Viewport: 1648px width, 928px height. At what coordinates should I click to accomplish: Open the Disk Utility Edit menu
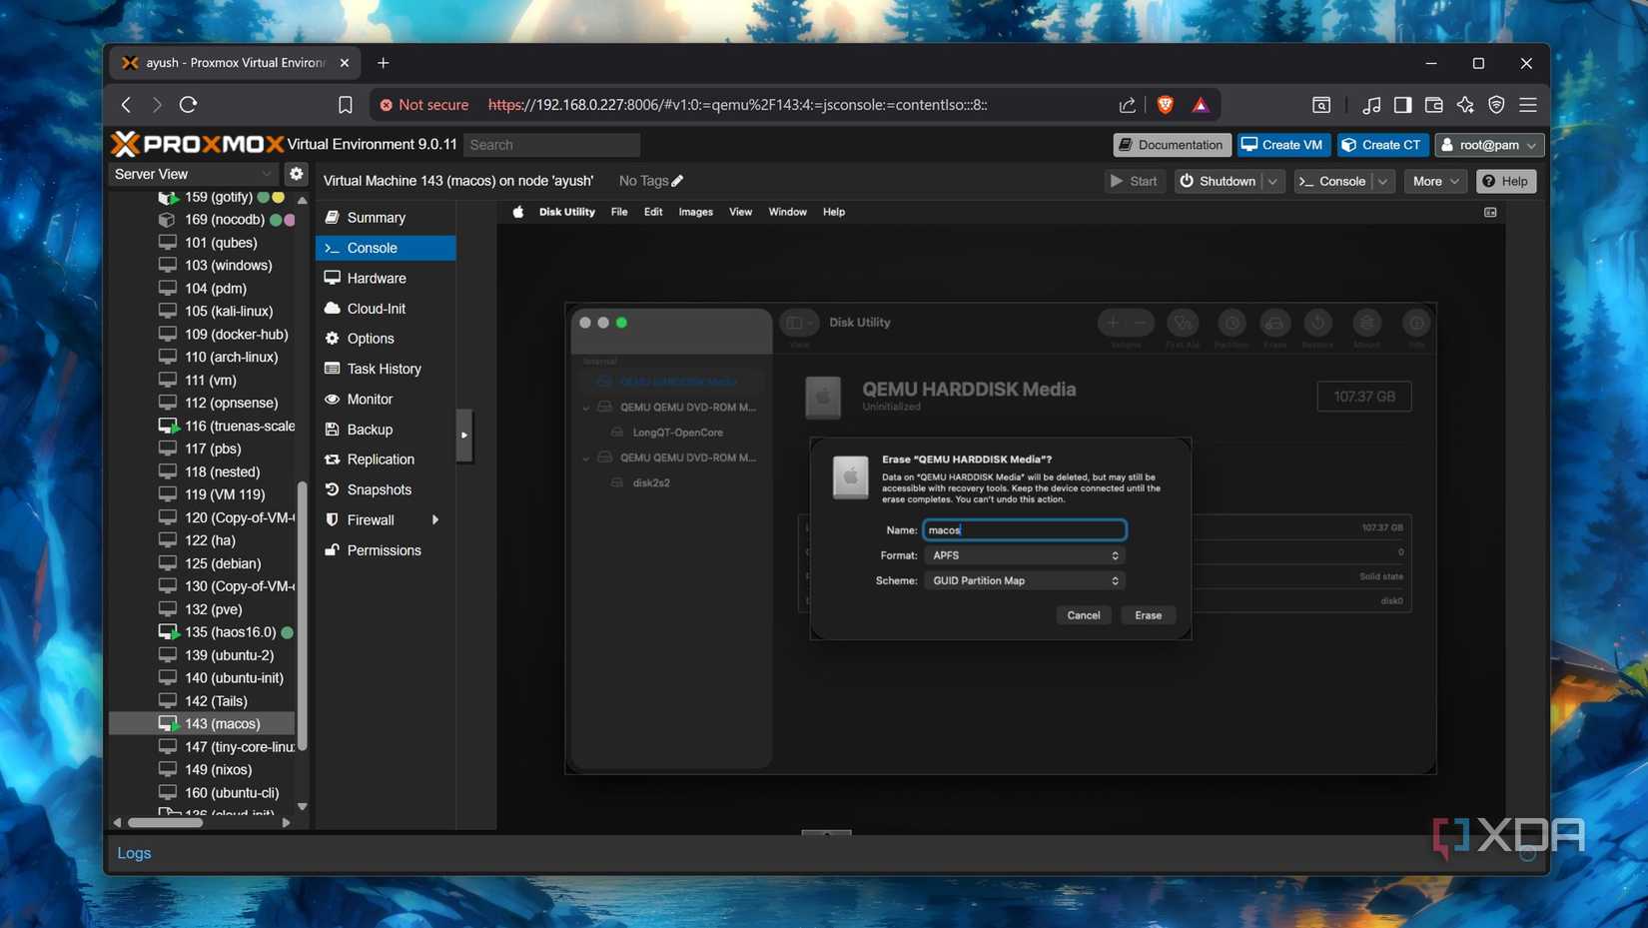click(x=653, y=212)
